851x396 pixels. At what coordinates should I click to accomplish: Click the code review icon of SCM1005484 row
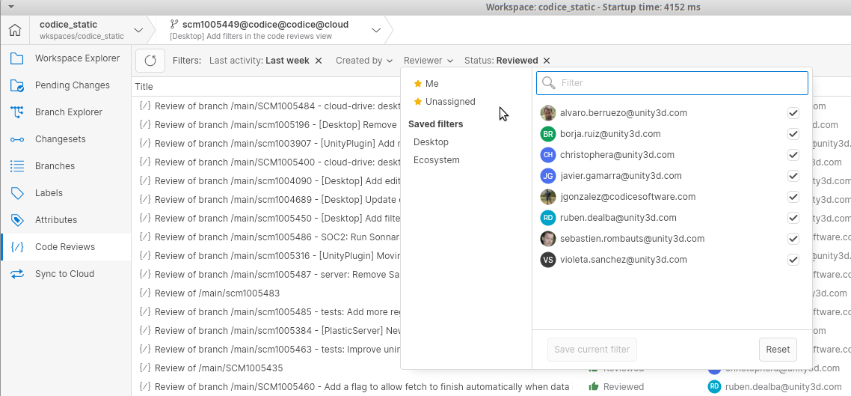144,106
